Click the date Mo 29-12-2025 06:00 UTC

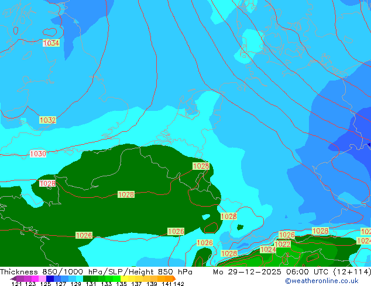272,272
